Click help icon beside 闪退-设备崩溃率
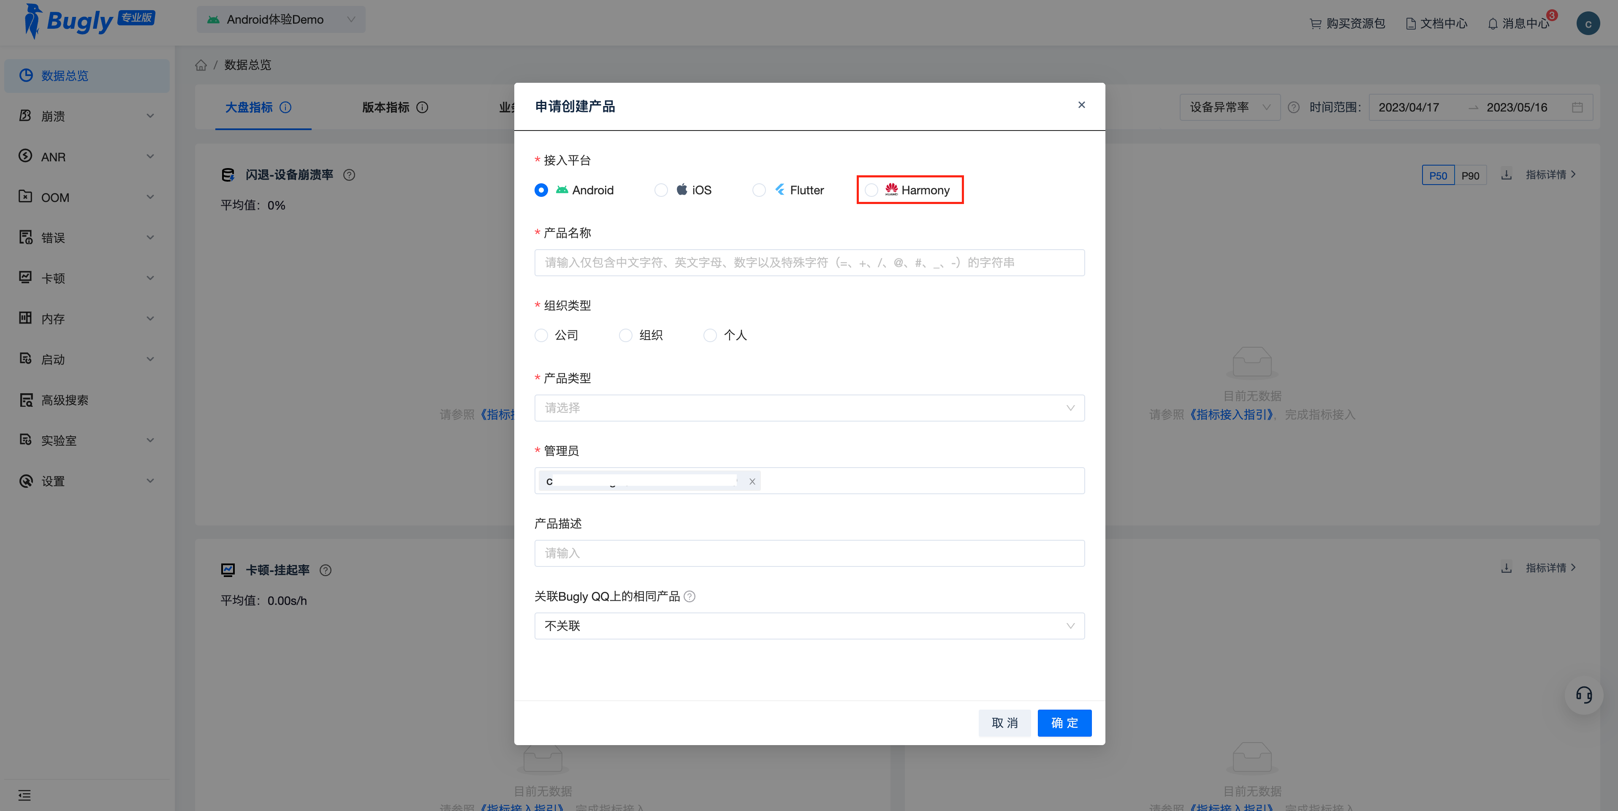 coord(349,174)
